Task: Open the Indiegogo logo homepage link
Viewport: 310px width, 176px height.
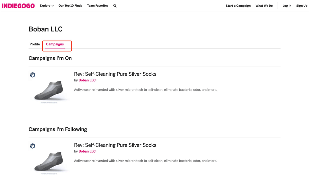Action: click(18, 6)
